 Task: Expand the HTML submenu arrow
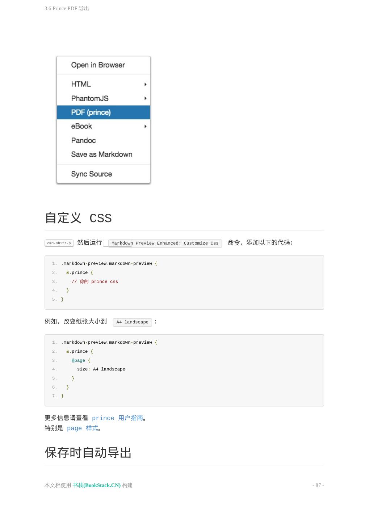tap(145, 84)
